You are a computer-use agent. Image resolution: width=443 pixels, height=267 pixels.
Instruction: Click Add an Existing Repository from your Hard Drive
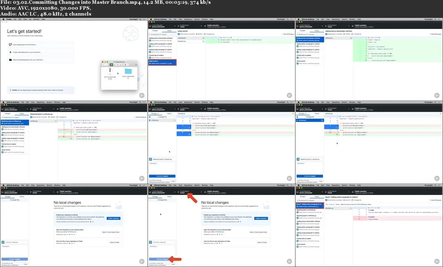click(x=41, y=60)
